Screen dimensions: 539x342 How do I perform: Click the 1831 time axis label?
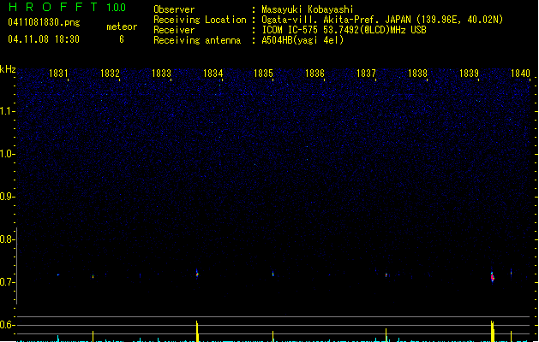[x=58, y=73]
